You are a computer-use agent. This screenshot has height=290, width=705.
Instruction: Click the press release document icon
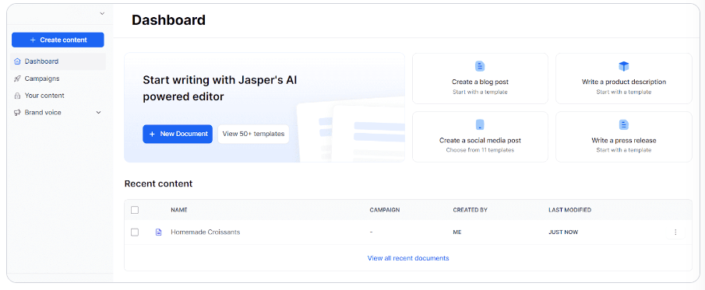(x=624, y=125)
